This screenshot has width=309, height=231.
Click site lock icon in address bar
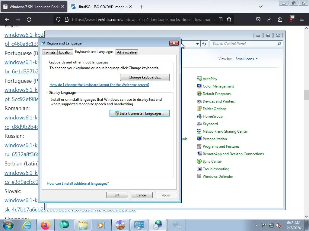[x=67, y=20]
